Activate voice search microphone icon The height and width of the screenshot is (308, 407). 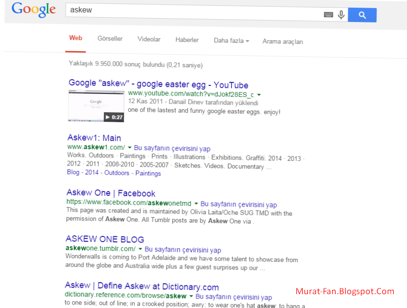pyautogui.click(x=341, y=15)
